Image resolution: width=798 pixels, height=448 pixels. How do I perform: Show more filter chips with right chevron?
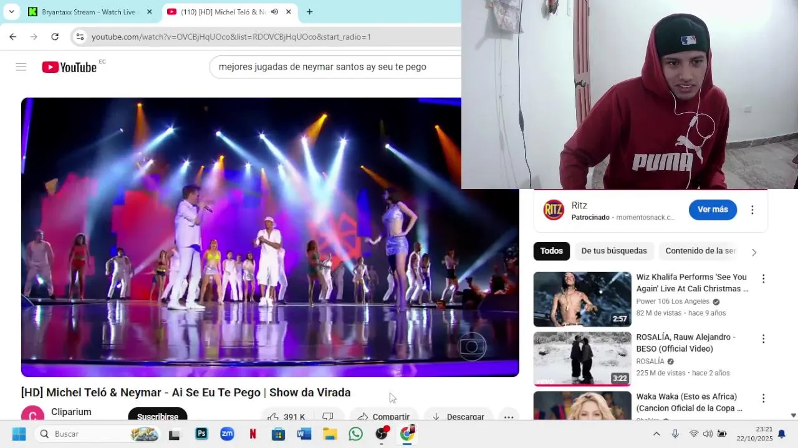coord(754,252)
